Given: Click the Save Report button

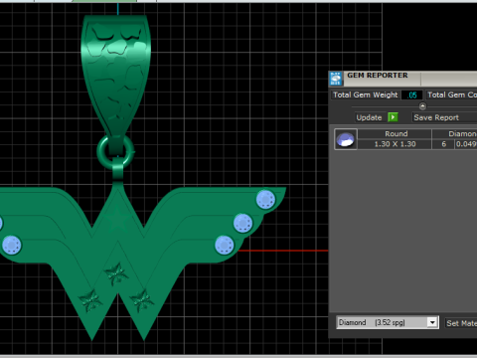Looking at the screenshot, I should pos(444,117).
